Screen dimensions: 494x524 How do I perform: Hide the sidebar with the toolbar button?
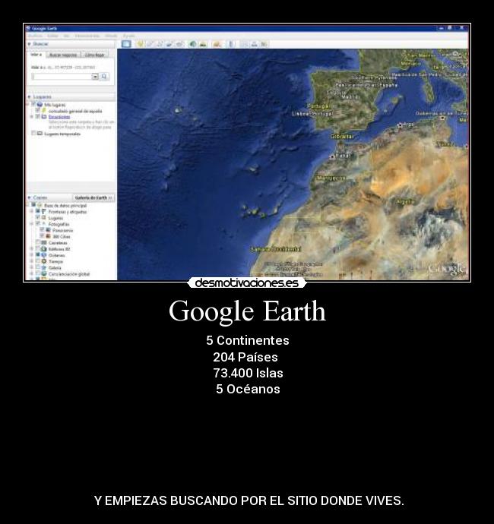(126, 44)
